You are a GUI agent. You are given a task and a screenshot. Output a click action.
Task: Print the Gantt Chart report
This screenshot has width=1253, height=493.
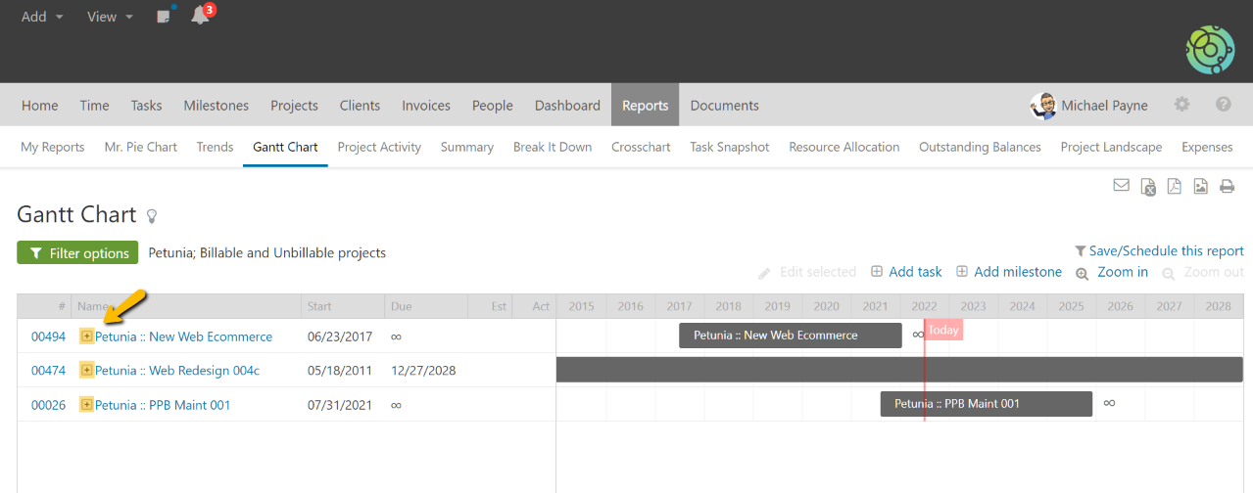pyautogui.click(x=1227, y=187)
